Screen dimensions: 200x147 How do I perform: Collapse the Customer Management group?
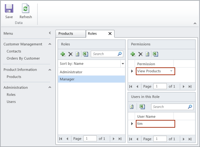50,44
